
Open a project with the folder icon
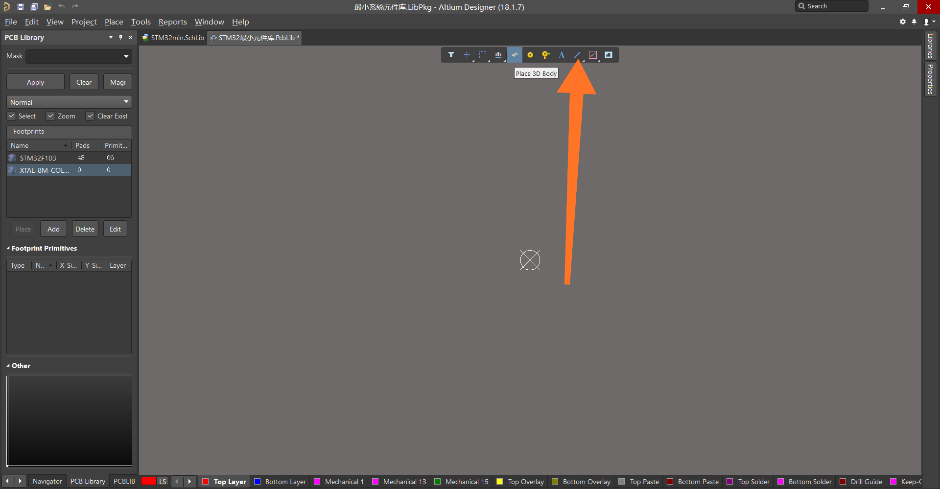pos(47,7)
